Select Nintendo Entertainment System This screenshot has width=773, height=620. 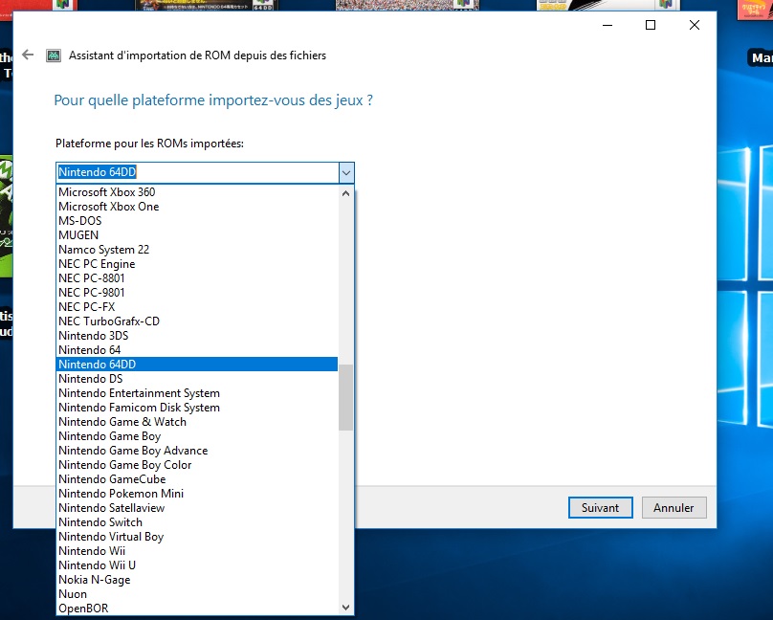pos(197,393)
